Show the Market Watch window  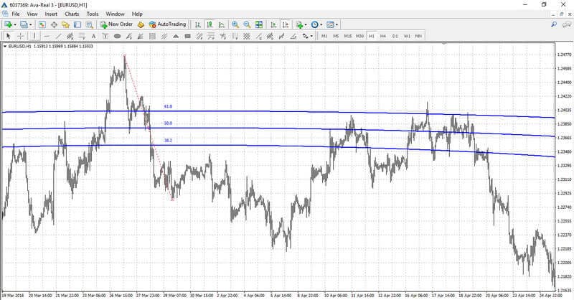pyautogui.click(x=42, y=24)
